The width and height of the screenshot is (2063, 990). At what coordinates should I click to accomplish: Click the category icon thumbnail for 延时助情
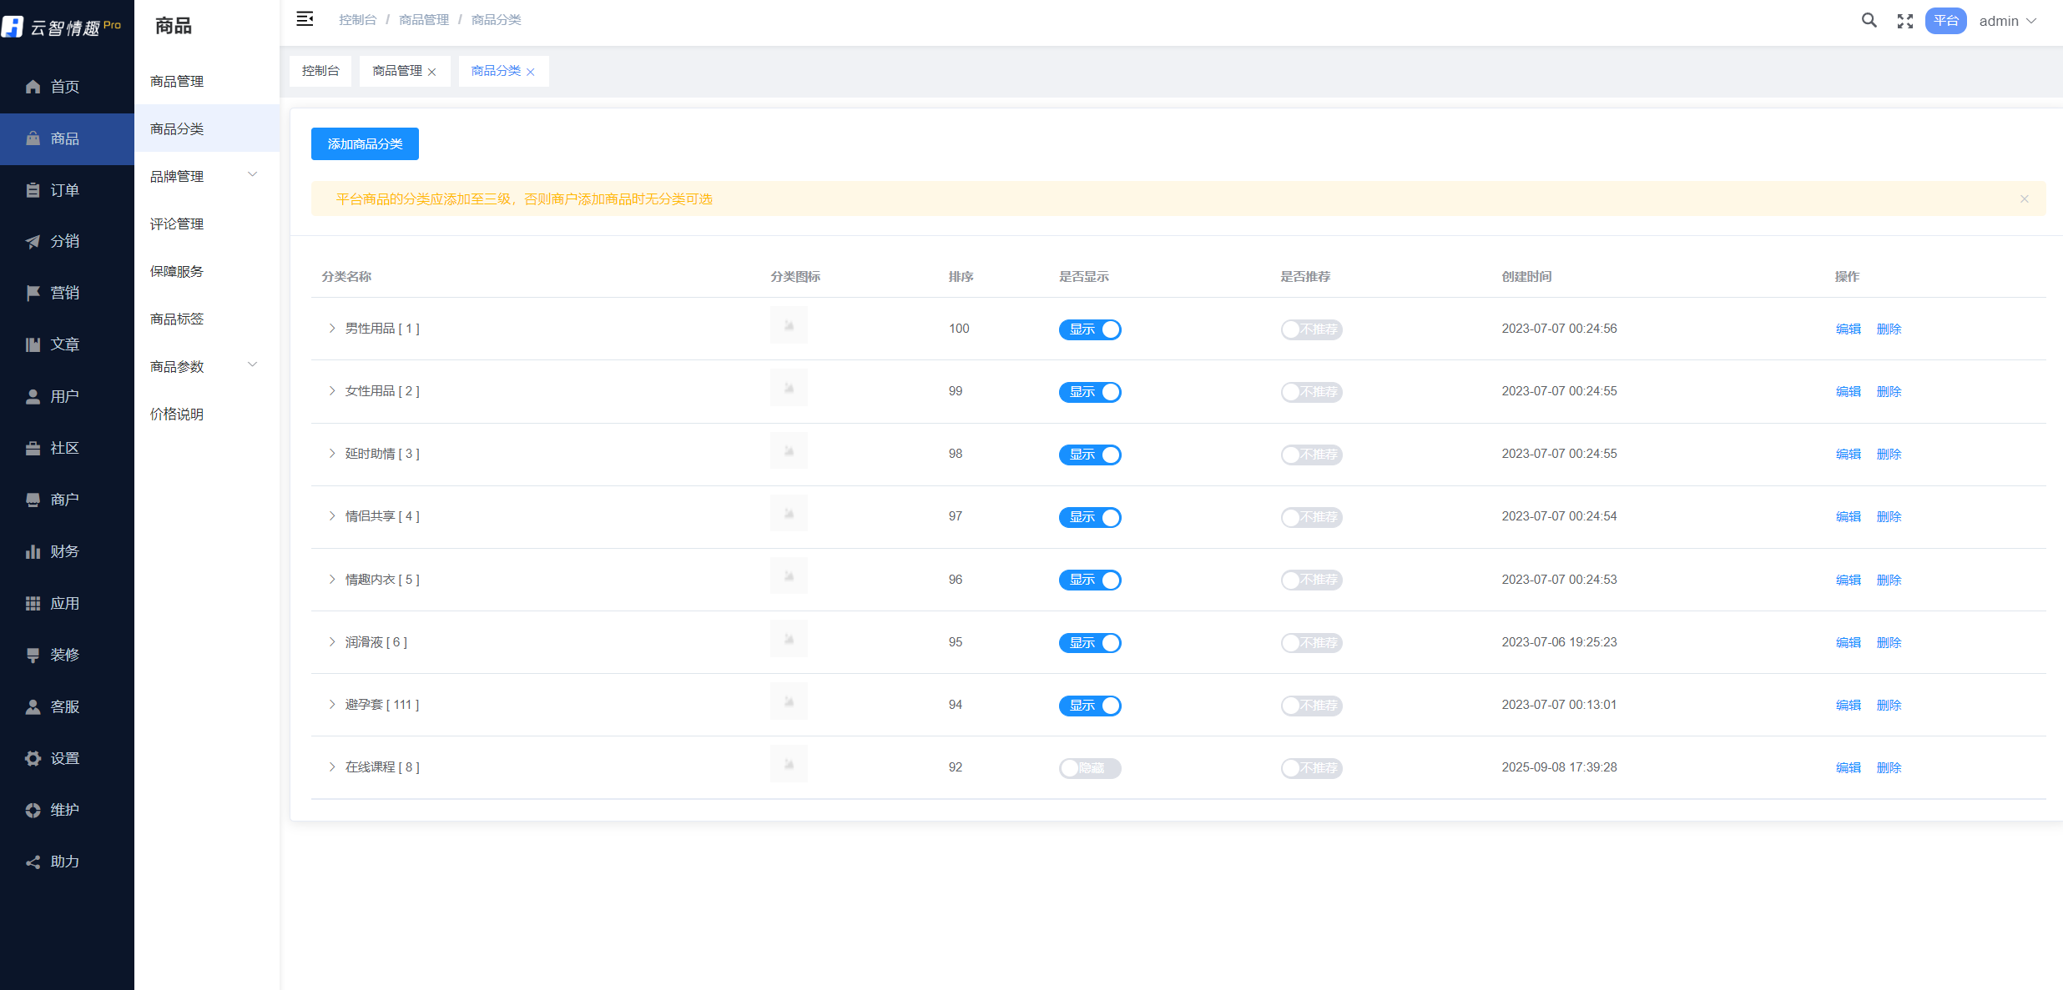(788, 451)
